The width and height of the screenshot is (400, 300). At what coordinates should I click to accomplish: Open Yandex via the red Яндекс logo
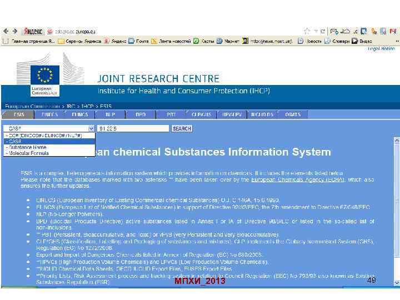click(x=33, y=31)
